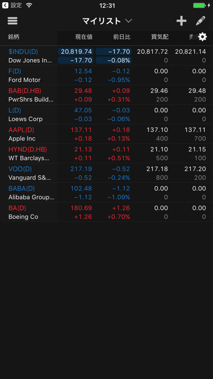
Task: Open the F(D) Ford Motor row
Action: pos(106,75)
